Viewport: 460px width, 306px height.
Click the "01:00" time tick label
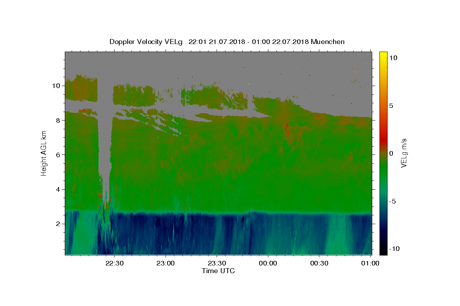click(x=370, y=263)
